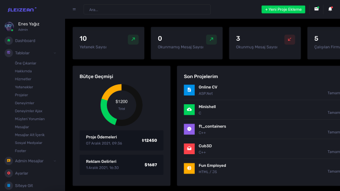Click the Yeni Proje Ekleme button
The image size is (340, 191).
283,9
